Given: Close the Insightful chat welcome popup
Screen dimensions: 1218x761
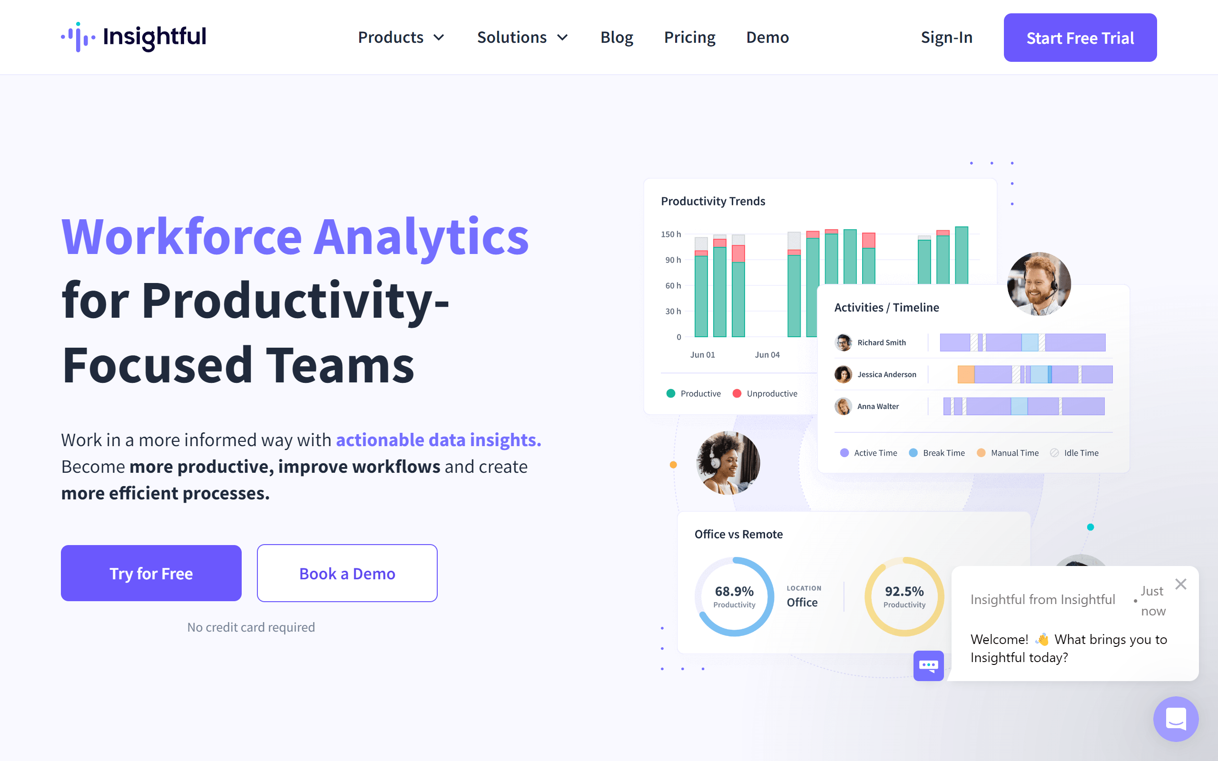Looking at the screenshot, I should (1182, 583).
